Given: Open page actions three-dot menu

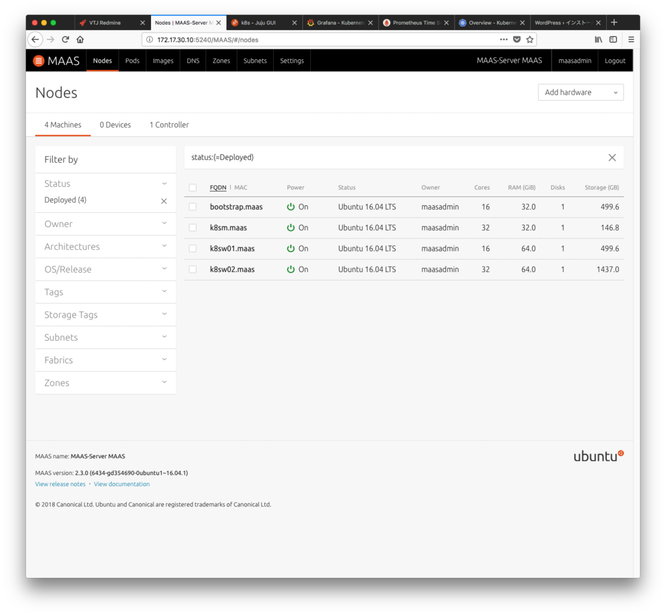Looking at the screenshot, I should pyautogui.click(x=504, y=40).
